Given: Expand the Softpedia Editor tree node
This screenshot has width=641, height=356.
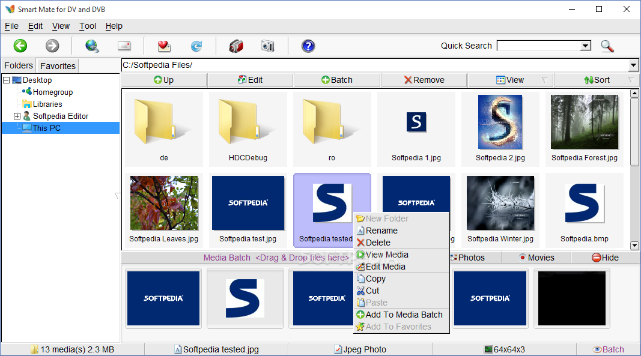Looking at the screenshot, I should [x=17, y=116].
